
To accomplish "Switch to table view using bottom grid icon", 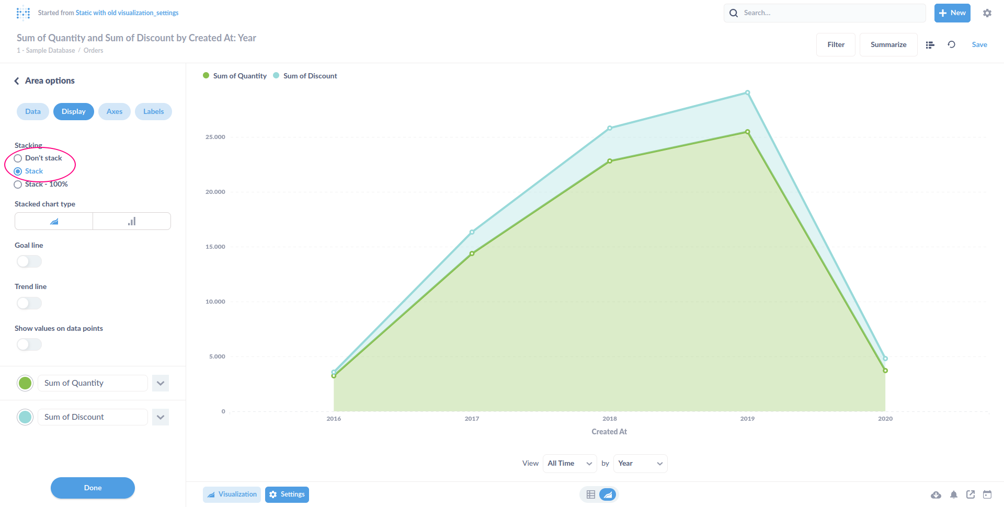I will [x=590, y=494].
